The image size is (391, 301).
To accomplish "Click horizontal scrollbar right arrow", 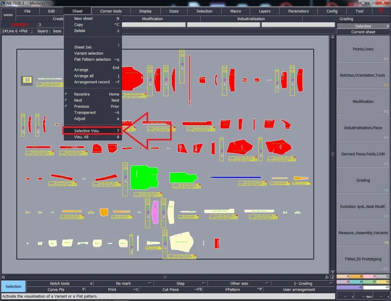I will (x=327, y=277).
